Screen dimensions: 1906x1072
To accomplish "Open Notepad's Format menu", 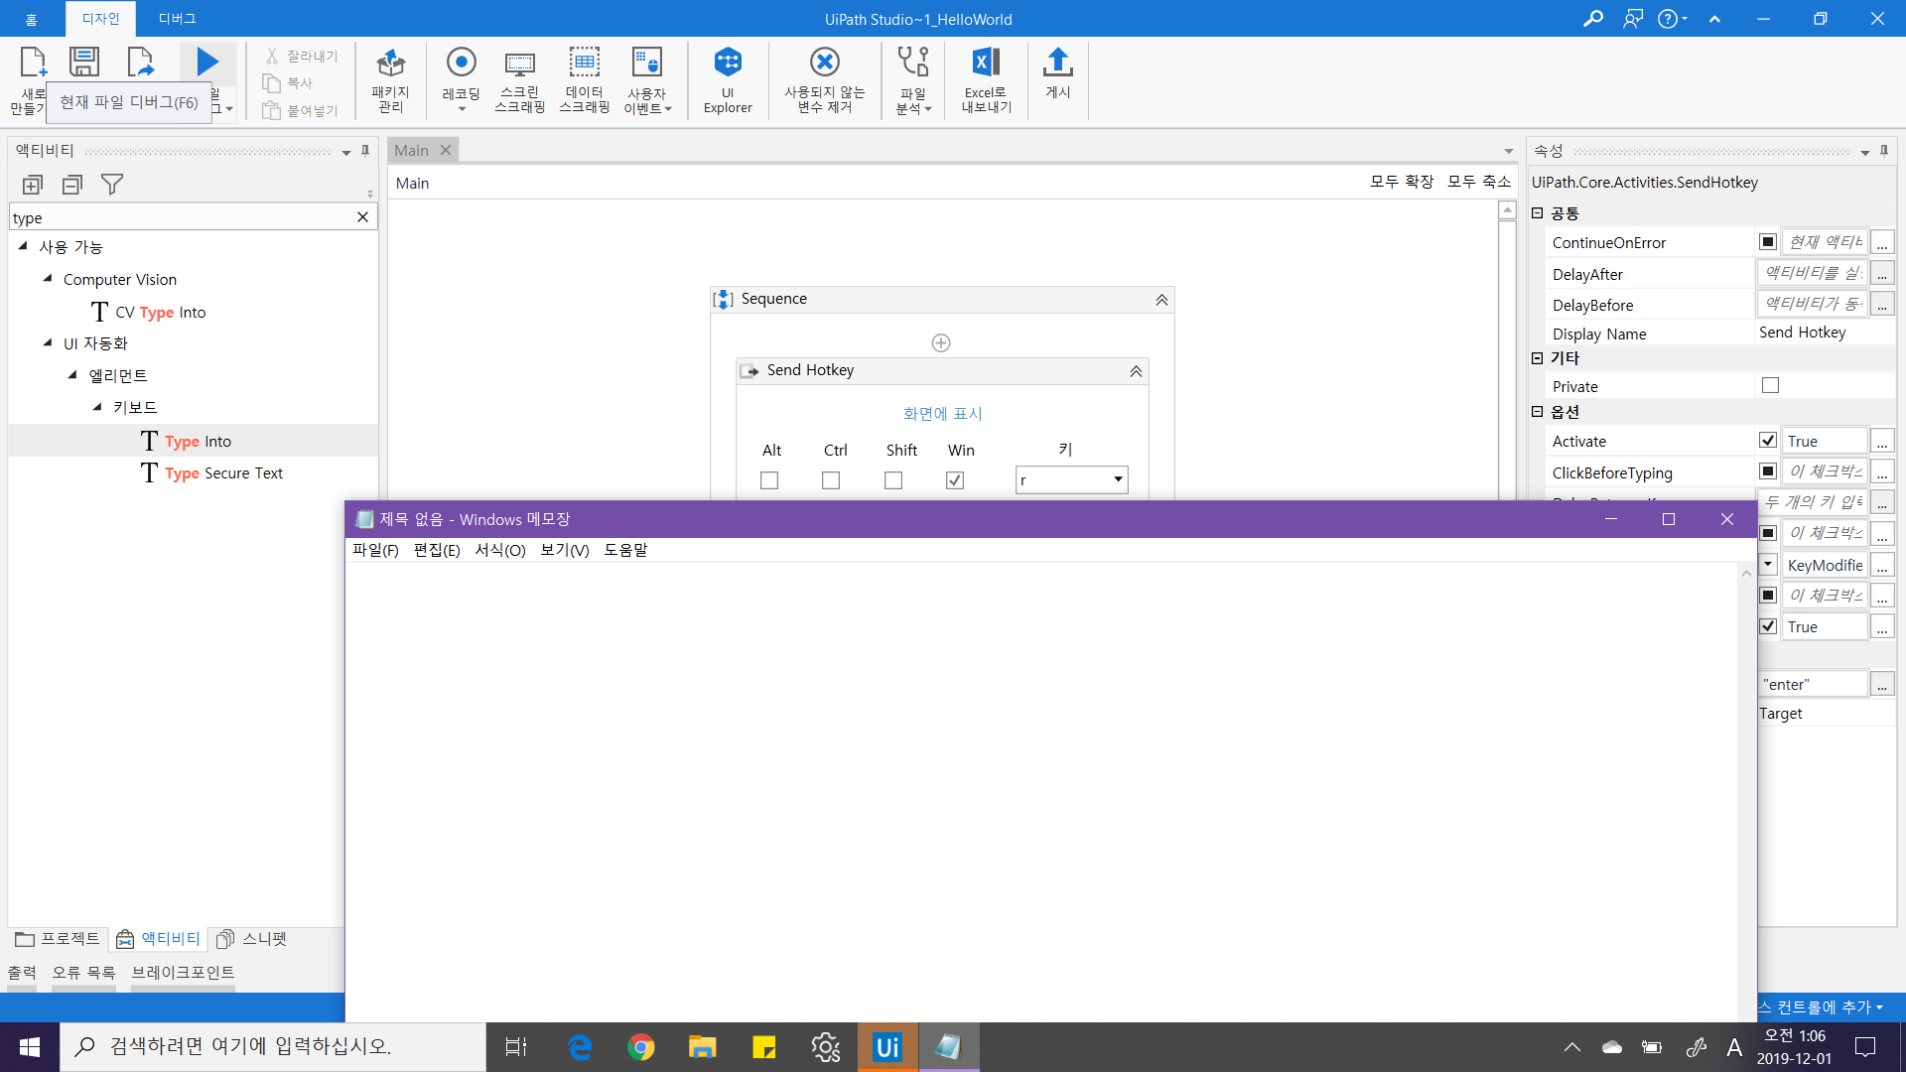I will pos(499,550).
